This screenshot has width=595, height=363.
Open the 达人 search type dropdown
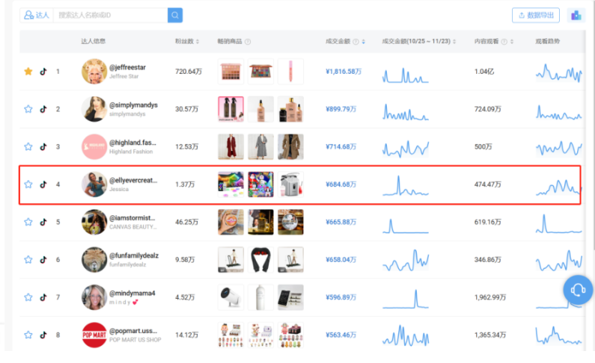click(36, 15)
